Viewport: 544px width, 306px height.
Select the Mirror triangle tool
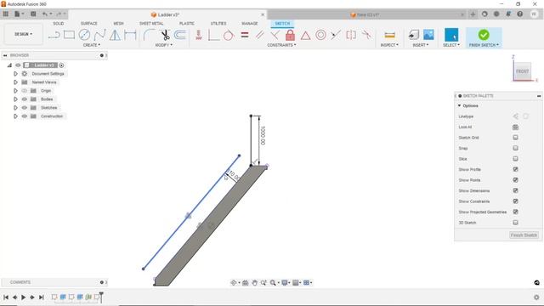click(115, 35)
